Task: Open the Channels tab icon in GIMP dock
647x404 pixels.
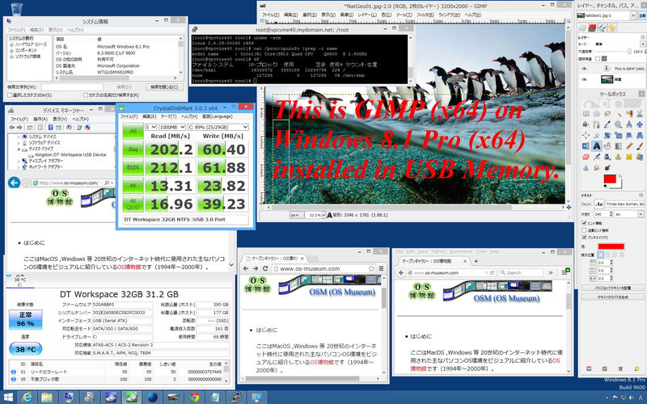Action: click(x=592, y=27)
